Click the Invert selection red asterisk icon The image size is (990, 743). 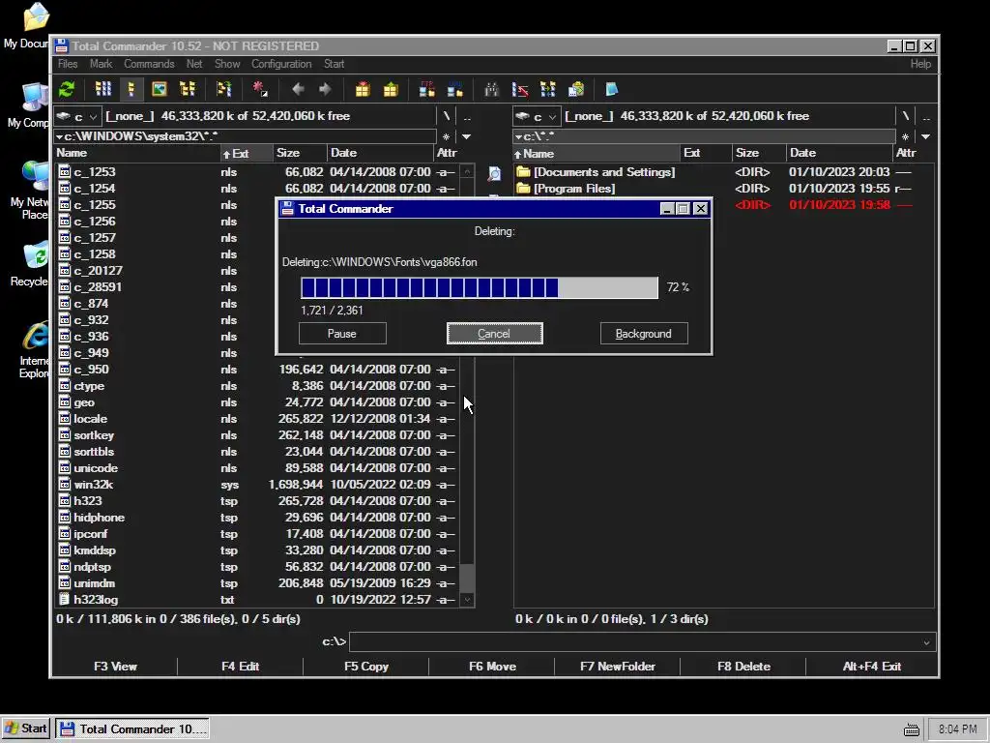tap(260, 89)
